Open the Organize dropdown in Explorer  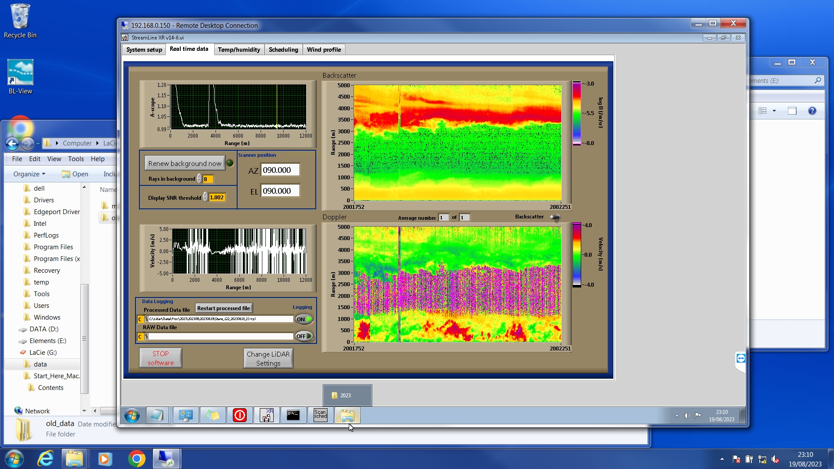pos(29,174)
